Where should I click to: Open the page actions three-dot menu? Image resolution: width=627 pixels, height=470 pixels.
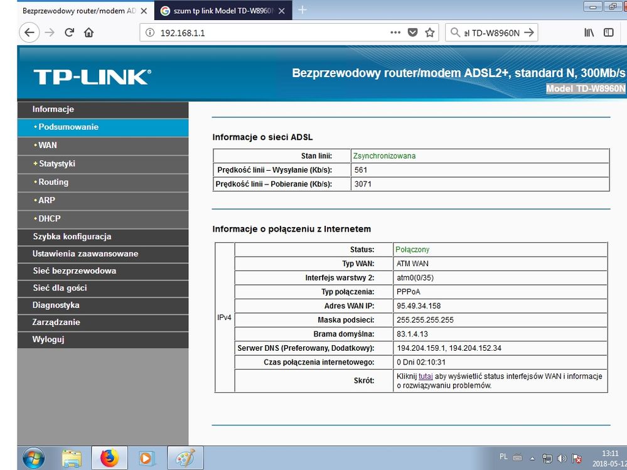[395, 33]
